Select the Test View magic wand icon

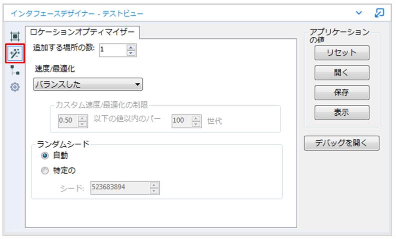click(15, 53)
